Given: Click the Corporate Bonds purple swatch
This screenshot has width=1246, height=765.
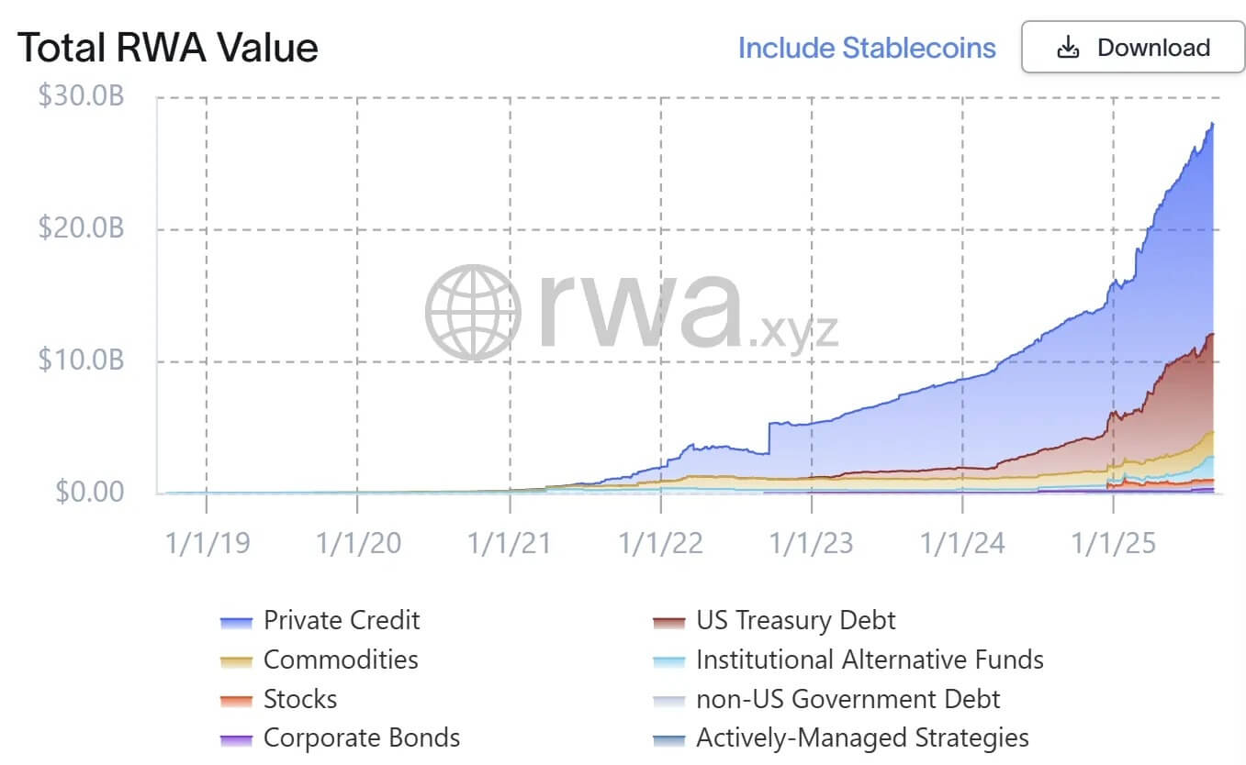Looking at the screenshot, I should 237,740.
